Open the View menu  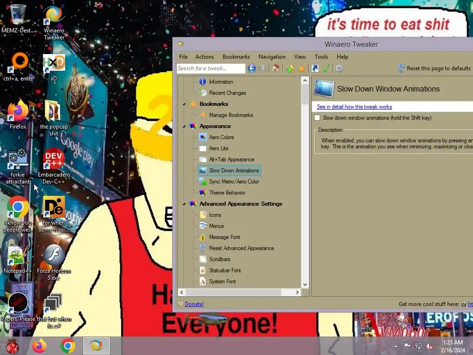(x=300, y=57)
